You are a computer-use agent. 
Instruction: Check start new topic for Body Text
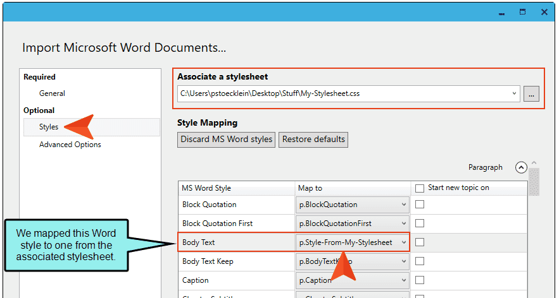pos(420,242)
